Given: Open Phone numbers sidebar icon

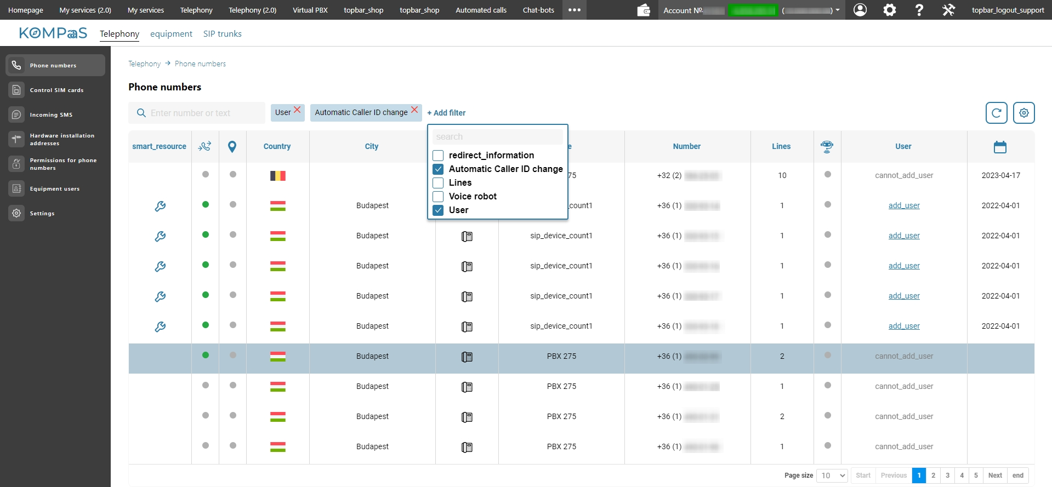Looking at the screenshot, I should pyautogui.click(x=16, y=65).
